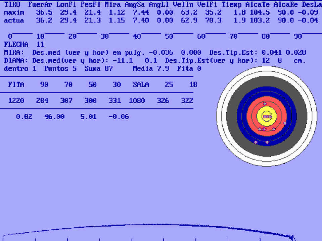
Task: Select Mira value 1.12 in maxim row
Action: [x=117, y=12]
